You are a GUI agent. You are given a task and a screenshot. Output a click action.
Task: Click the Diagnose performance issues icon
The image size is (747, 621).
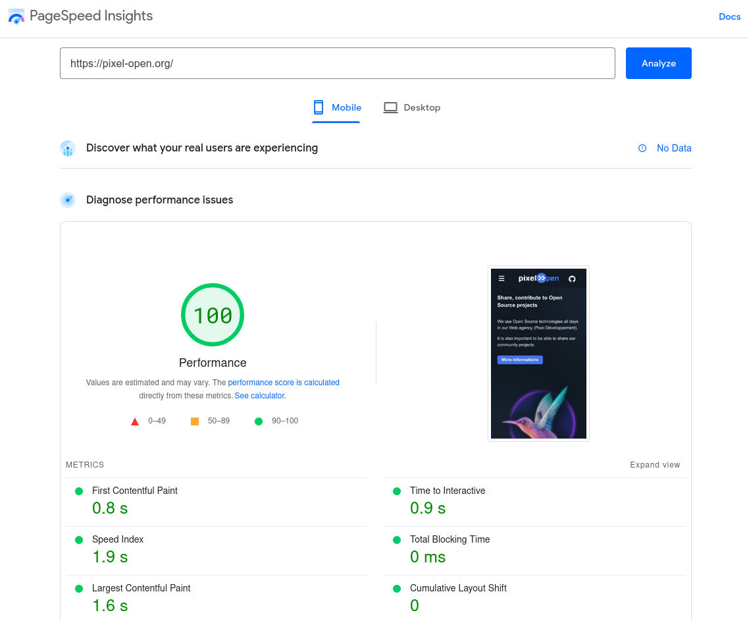[68, 200]
